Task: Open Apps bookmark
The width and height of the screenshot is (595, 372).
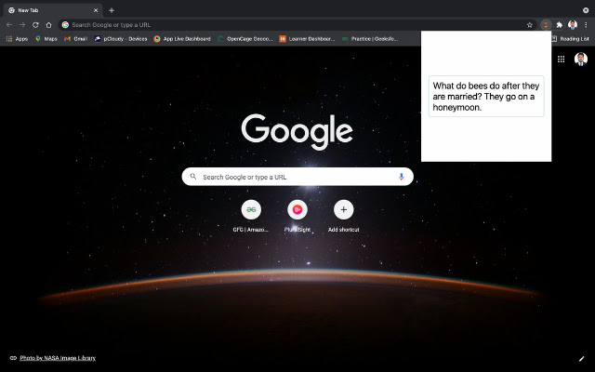Action: point(17,39)
